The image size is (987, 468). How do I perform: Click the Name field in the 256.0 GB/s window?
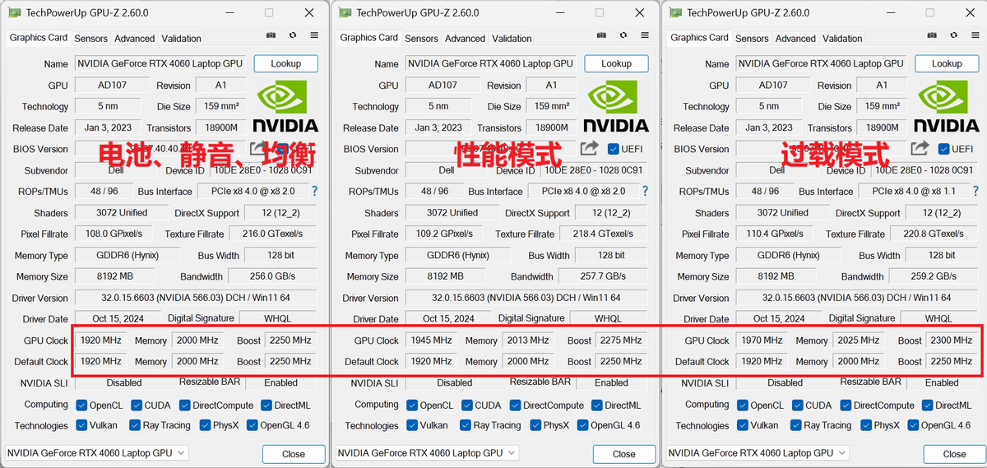160,63
